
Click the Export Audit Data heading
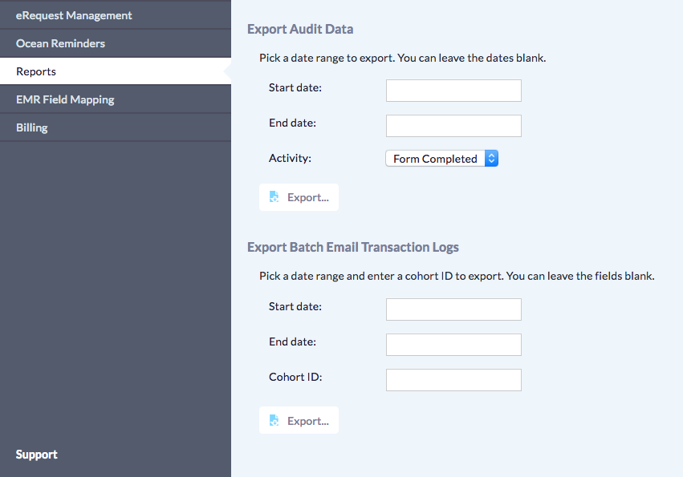pyautogui.click(x=300, y=29)
